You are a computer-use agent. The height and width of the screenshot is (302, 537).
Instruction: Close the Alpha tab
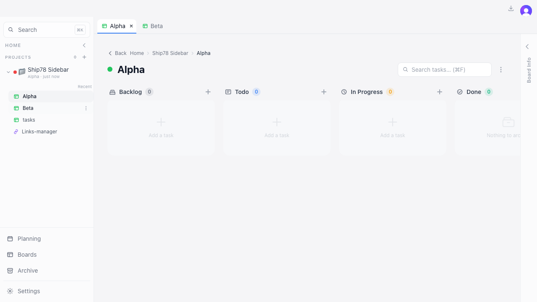(131, 26)
